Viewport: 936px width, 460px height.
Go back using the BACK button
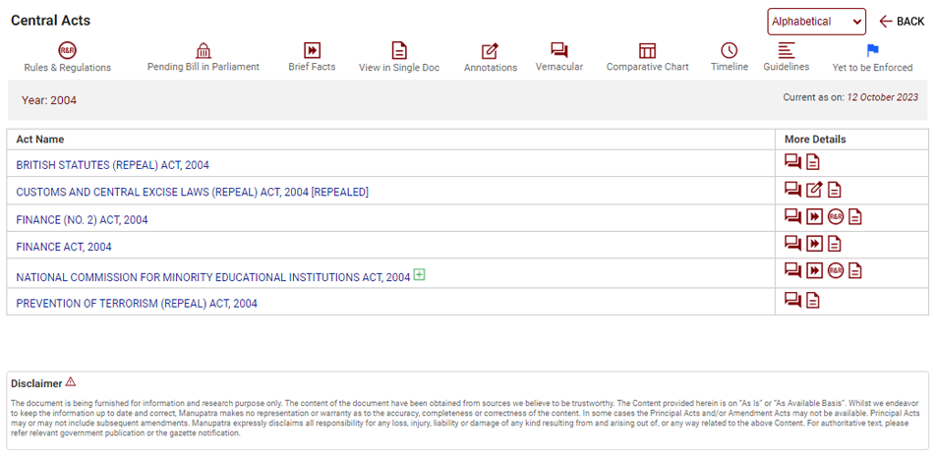coord(902,22)
